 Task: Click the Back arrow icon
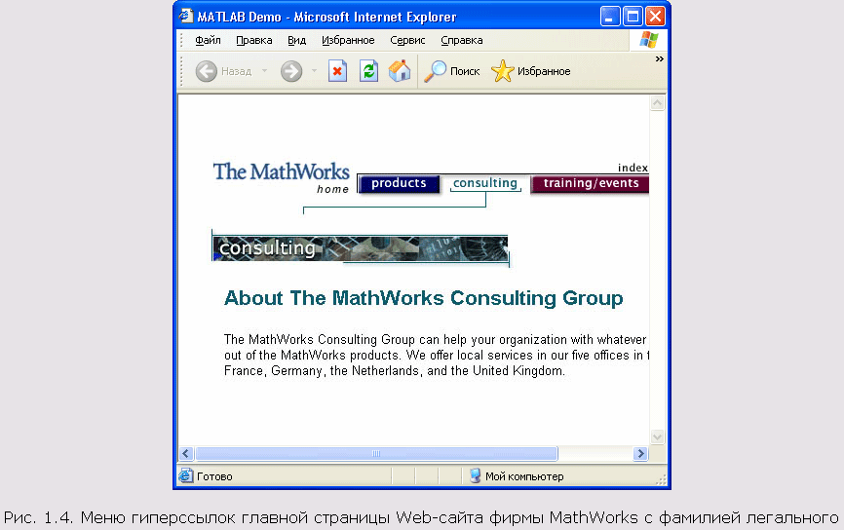pyautogui.click(x=207, y=71)
